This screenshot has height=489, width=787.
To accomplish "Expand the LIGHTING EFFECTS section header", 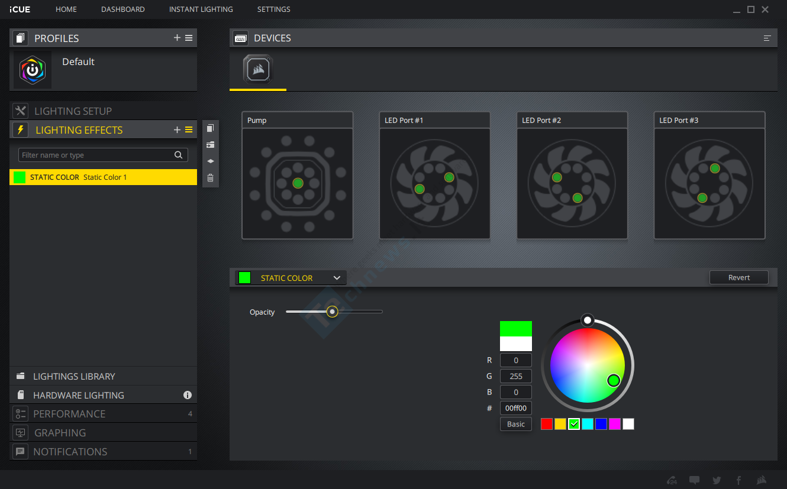I will point(103,129).
